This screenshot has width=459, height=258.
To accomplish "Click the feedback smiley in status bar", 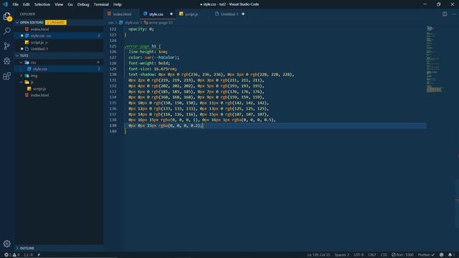I will coord(442,255).
